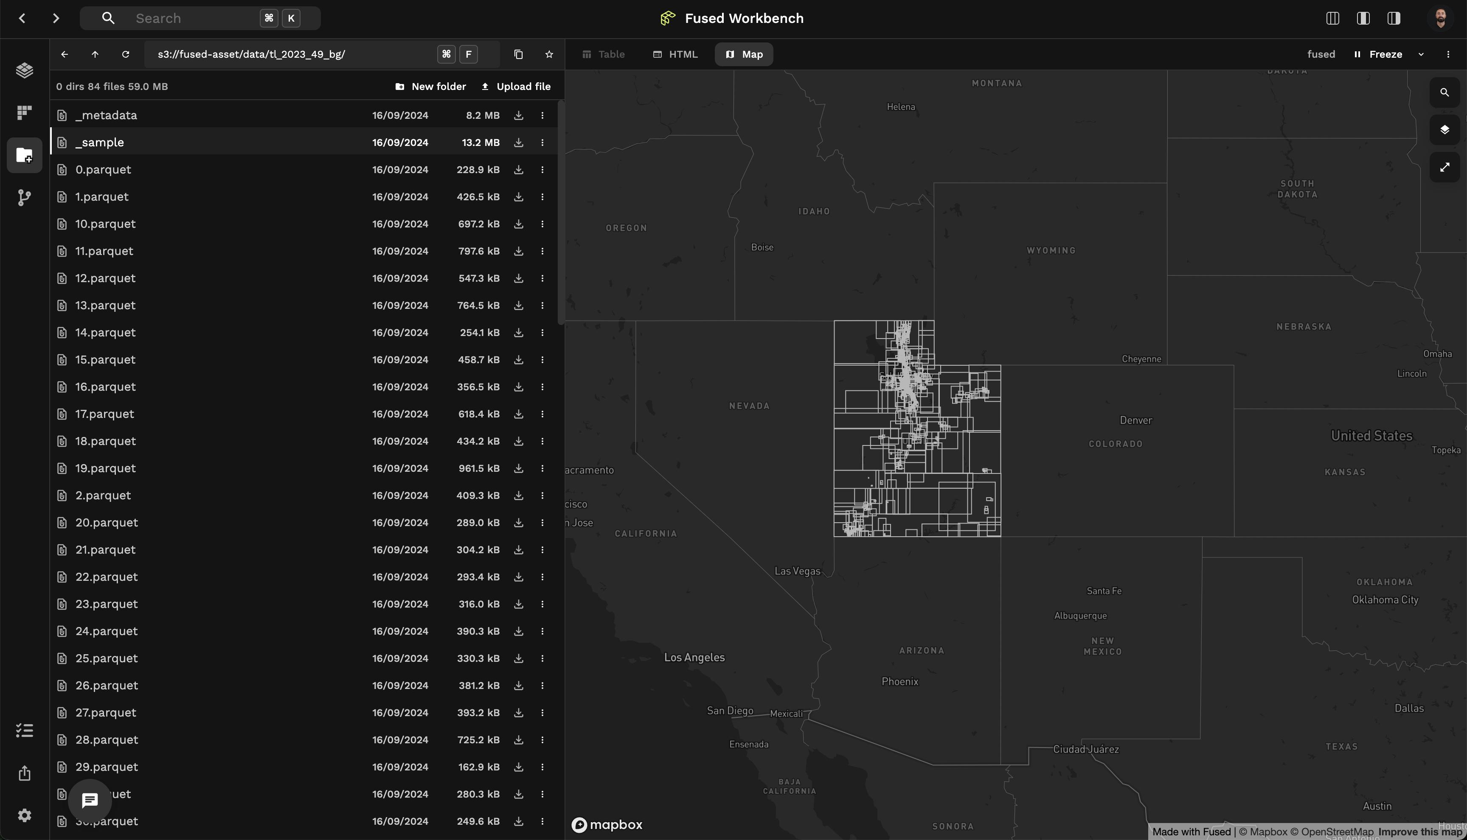Select the 1.parquet file
Viewport: 1467px width, 840px height.
(x=304, y=197)
